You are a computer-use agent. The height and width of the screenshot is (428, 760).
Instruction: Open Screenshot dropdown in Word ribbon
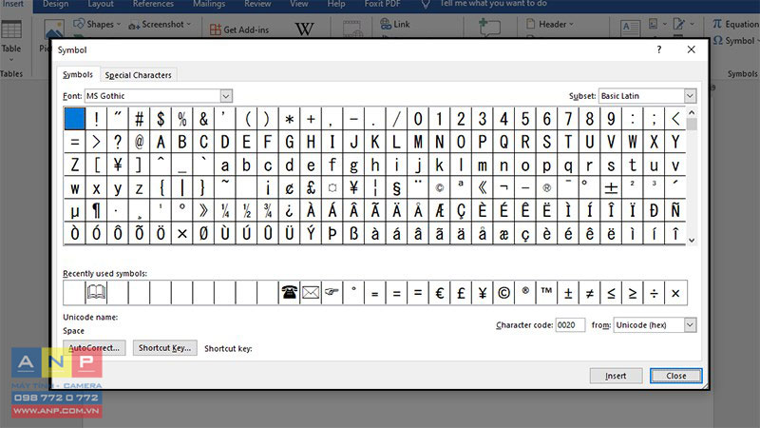pyautogui.click(x=160, y=24)
